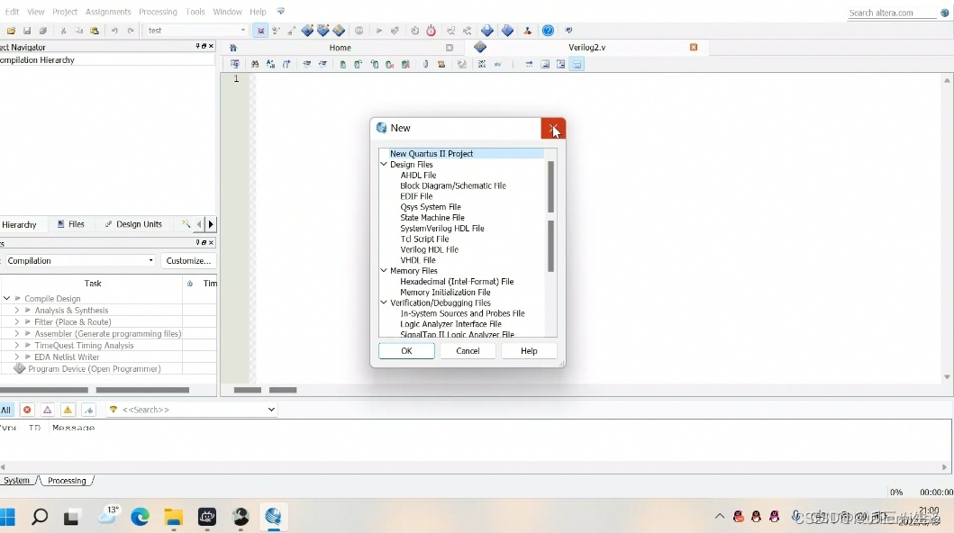954x533 pixels.
Task: Expand the Assembler task node
Action: [x=17, y=333]
